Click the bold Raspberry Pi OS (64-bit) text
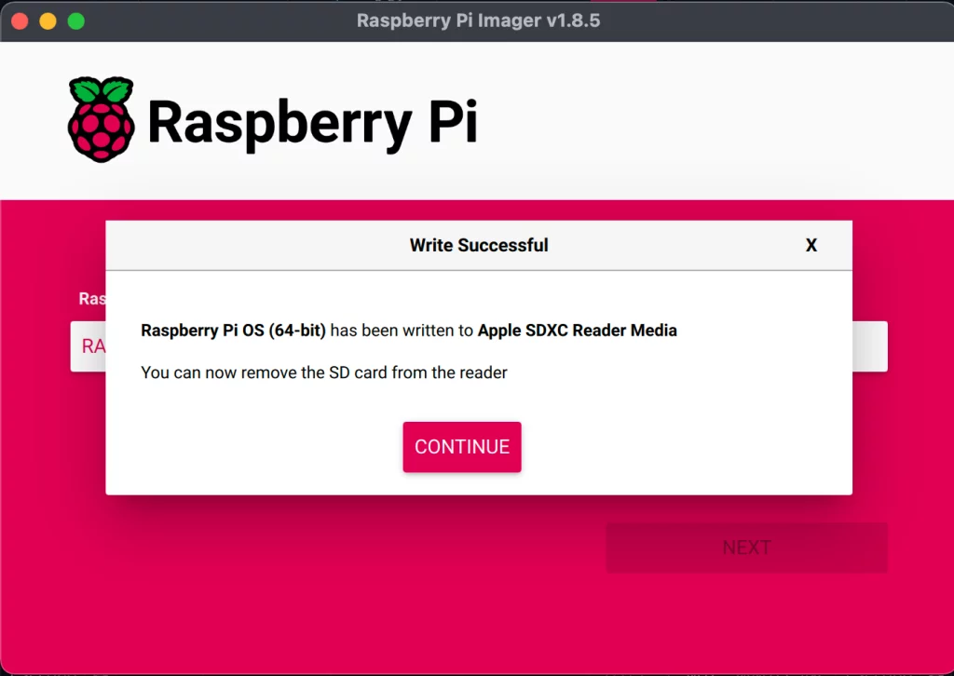Image resolution: width=954 pixels, height=676 pixels. (233, 331)
